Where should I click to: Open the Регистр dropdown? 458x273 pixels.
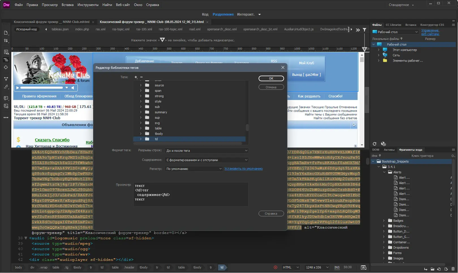click(194, 169)
